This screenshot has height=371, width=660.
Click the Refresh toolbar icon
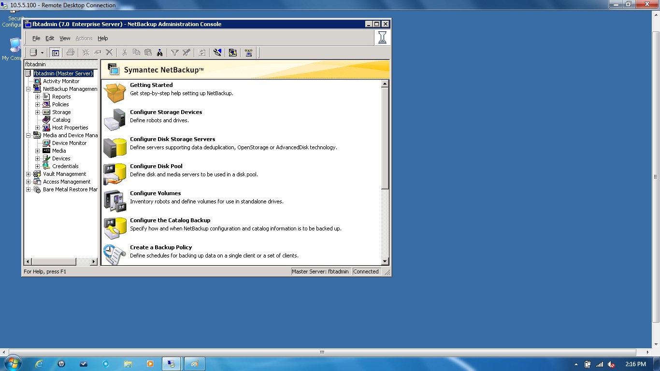202,52
